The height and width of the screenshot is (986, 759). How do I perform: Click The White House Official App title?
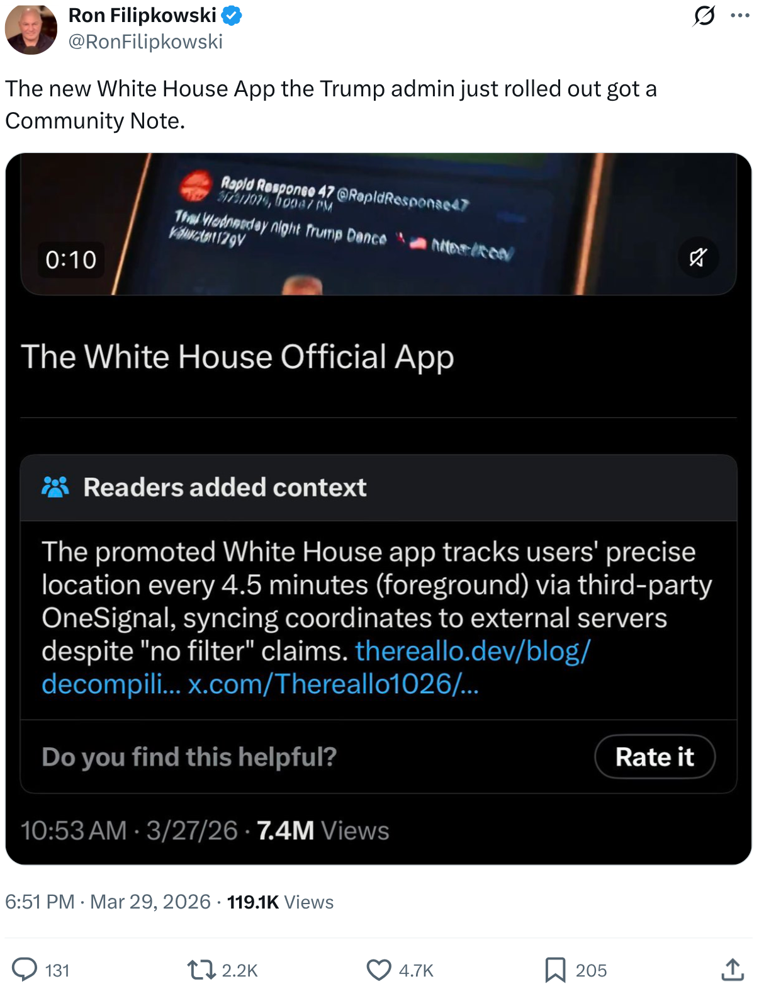237,357
